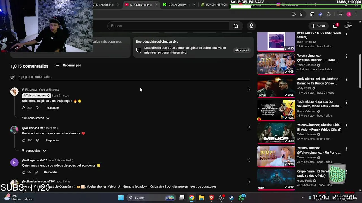The height and width of the screenshot is (203, 362).
Task: Open menu for Un Perro video
Action: pos(346,149)
